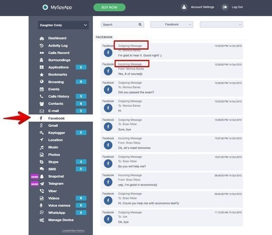The height and width of the screenshot is (235, 272).
Task: Select Location arrow icon
Action: click(41, 140)
